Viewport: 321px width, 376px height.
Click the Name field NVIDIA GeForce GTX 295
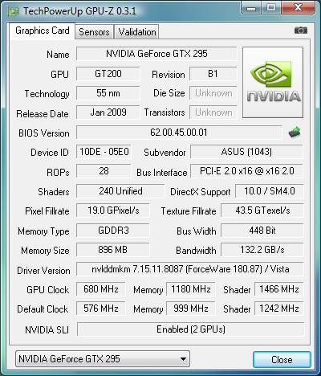coord(156,54)
